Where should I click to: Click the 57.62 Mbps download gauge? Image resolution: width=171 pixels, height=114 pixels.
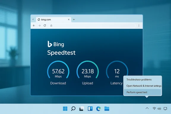point(58,70)
